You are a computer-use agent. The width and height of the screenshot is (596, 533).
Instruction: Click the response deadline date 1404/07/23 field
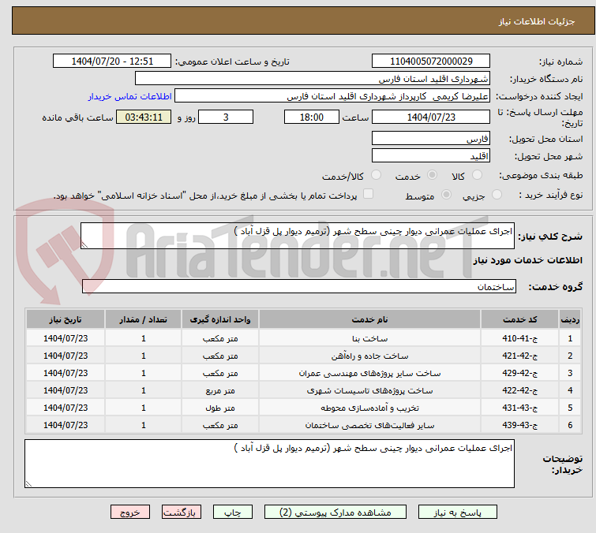click(x=431, y=117)
